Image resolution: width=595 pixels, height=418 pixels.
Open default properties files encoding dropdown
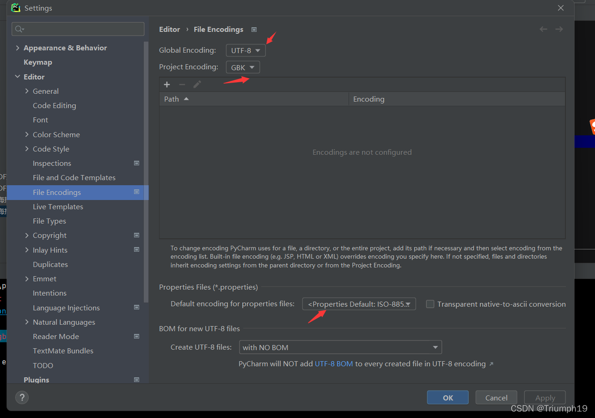359,304
